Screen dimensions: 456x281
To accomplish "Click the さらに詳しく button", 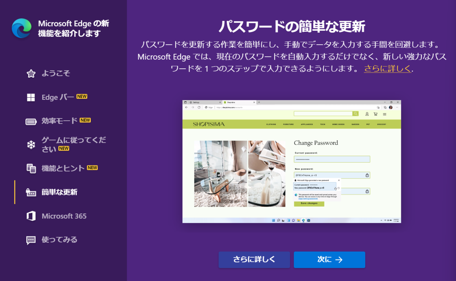I will pos(254,260).
